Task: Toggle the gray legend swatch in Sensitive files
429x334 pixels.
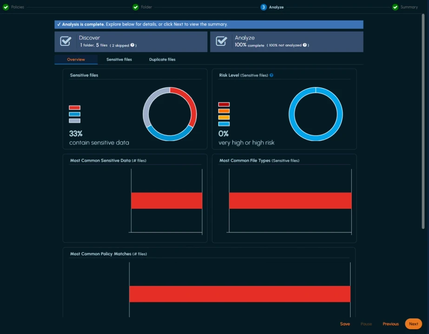Action: point(74,121)
